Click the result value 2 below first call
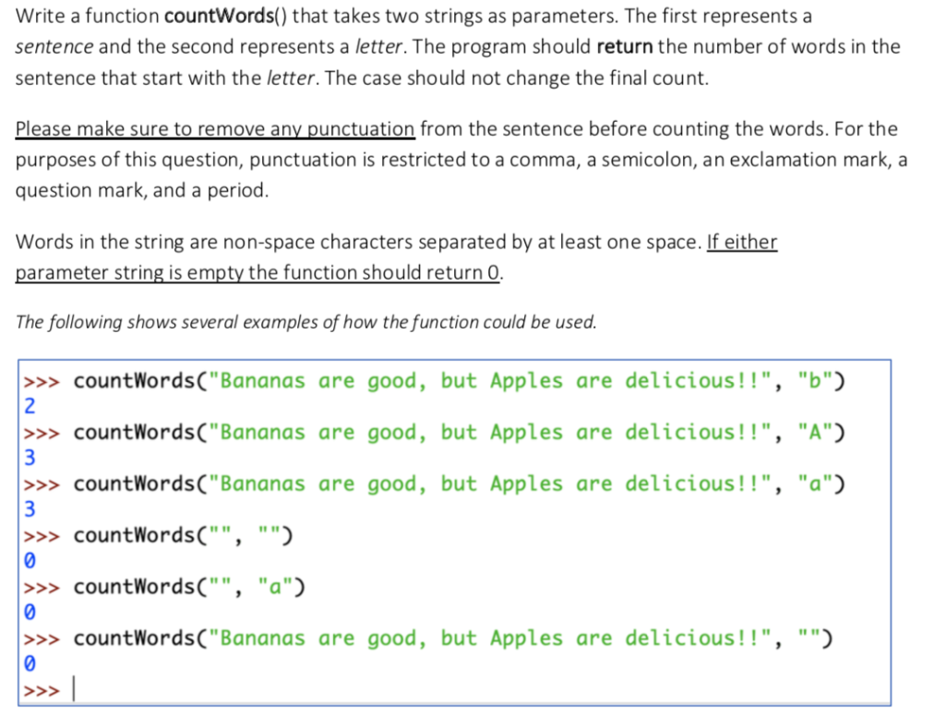The width and height of the screenshot is (945, 727). 28,406
